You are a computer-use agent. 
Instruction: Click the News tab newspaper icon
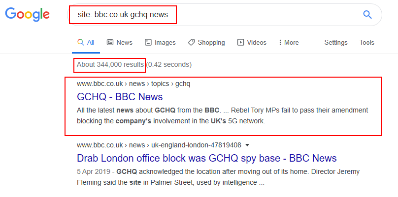pyautogui.click(x=110, y=43)
